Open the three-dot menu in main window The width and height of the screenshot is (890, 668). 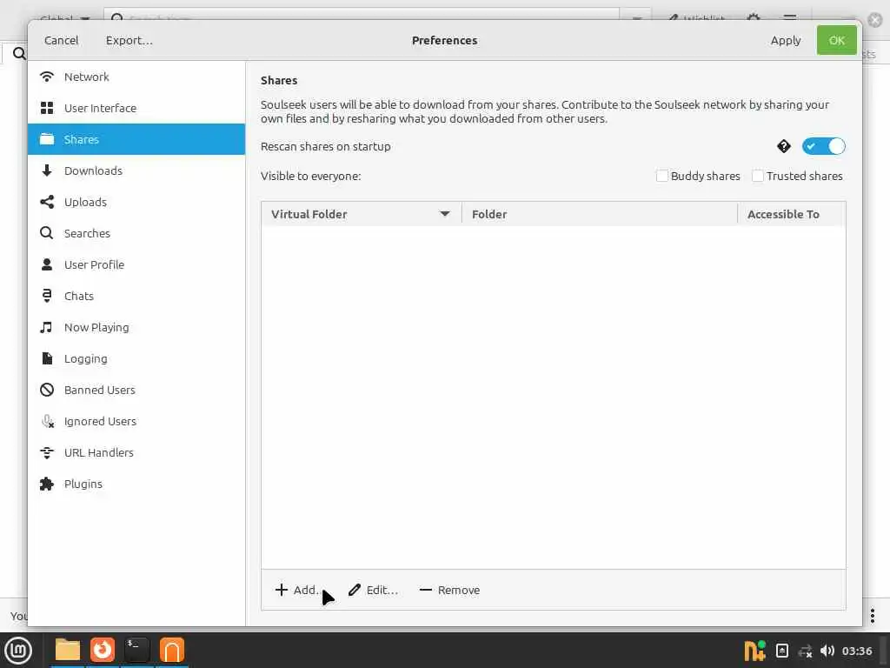(873, 615)
